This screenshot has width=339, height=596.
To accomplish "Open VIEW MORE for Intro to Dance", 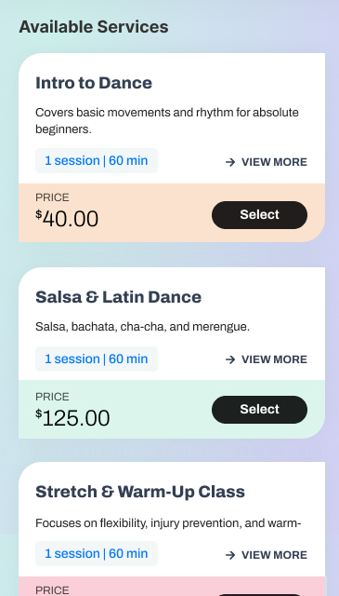I will [267, 162].
